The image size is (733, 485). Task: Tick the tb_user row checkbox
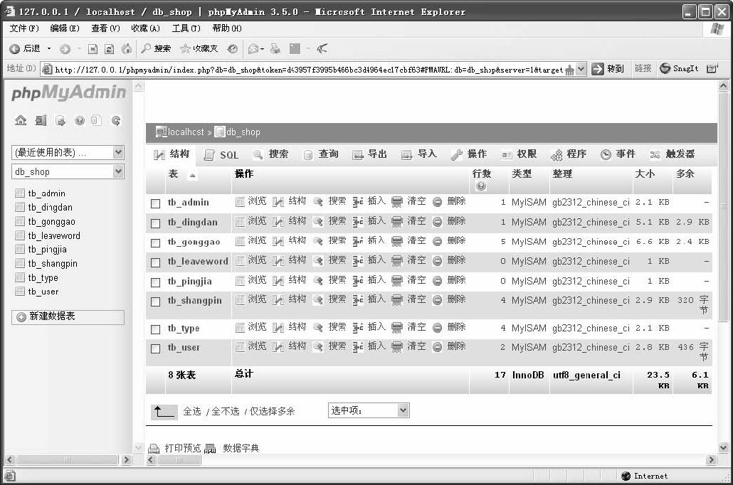156,348
